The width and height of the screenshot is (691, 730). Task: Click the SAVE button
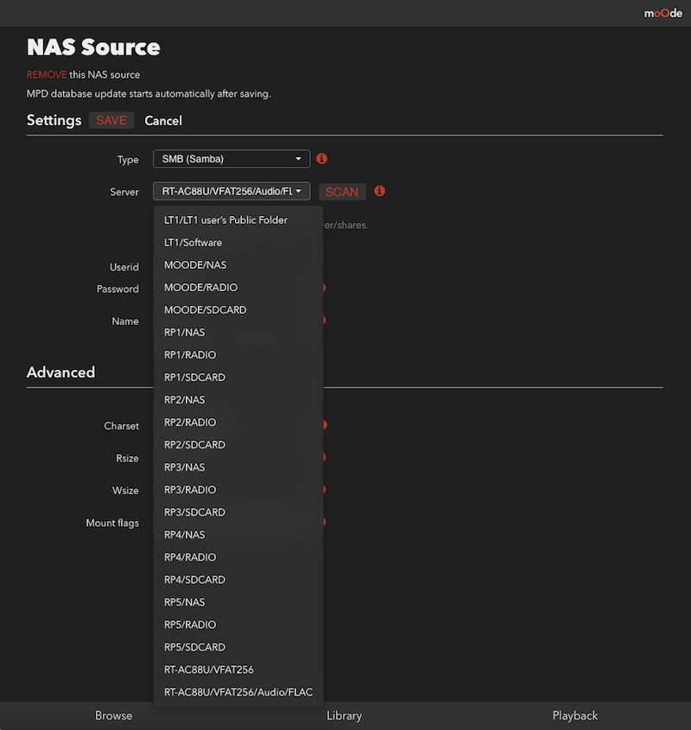pyautogui.click(x=111, y=120)
